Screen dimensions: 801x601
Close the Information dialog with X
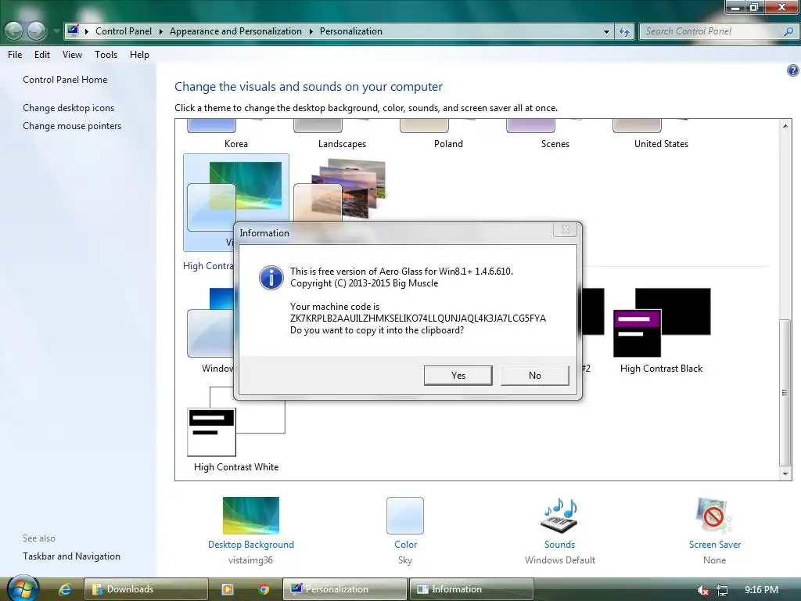coord(565,229)
